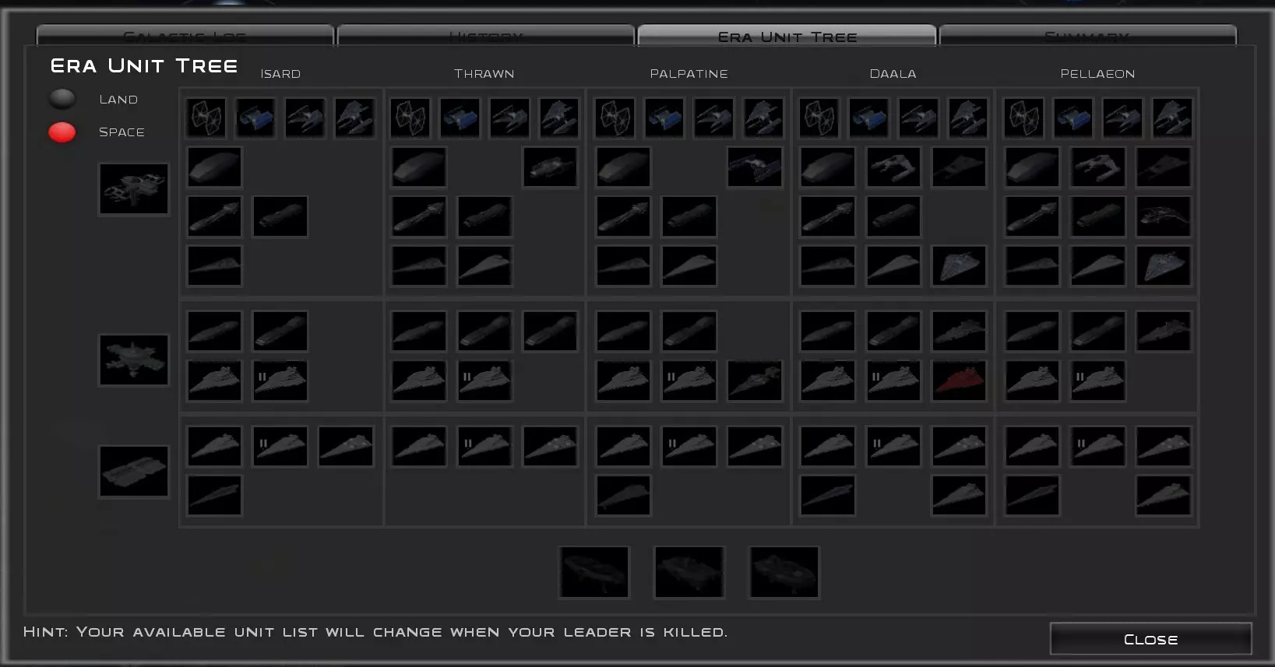1275x667 pixels.
Task: Go to the Summary tab
Action: pos(1087,36)
